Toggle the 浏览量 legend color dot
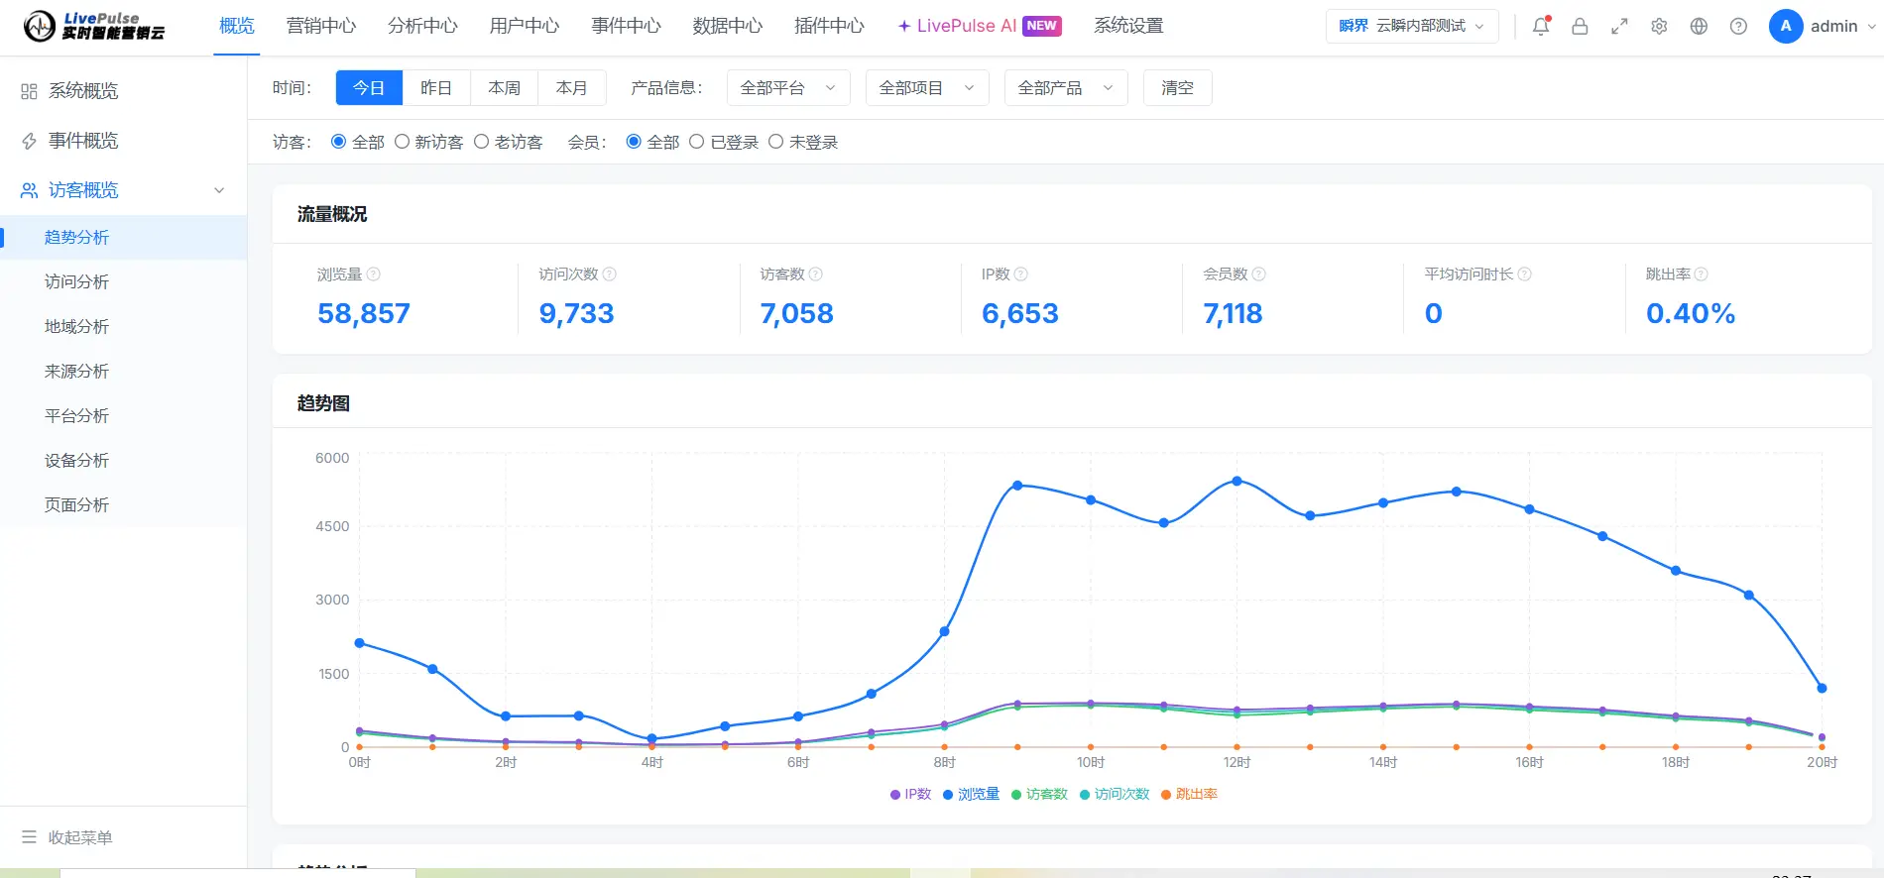The height and width of the screenshot is (878, 1884). [948, 795]
